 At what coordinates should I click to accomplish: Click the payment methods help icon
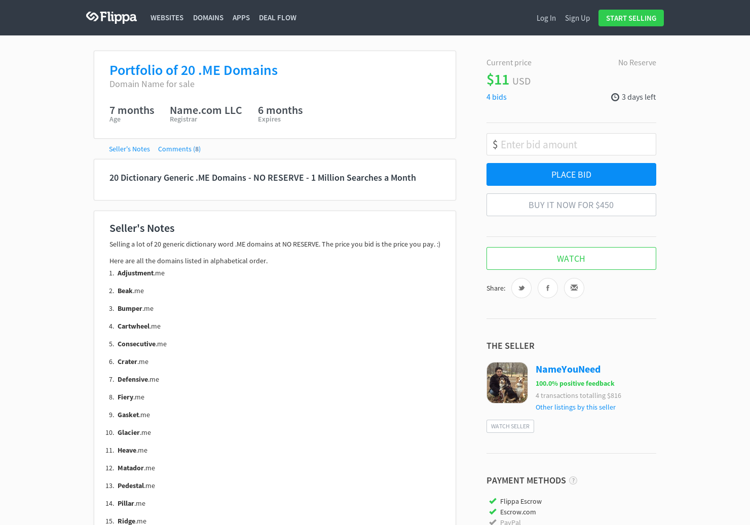[x=573, y=480]
